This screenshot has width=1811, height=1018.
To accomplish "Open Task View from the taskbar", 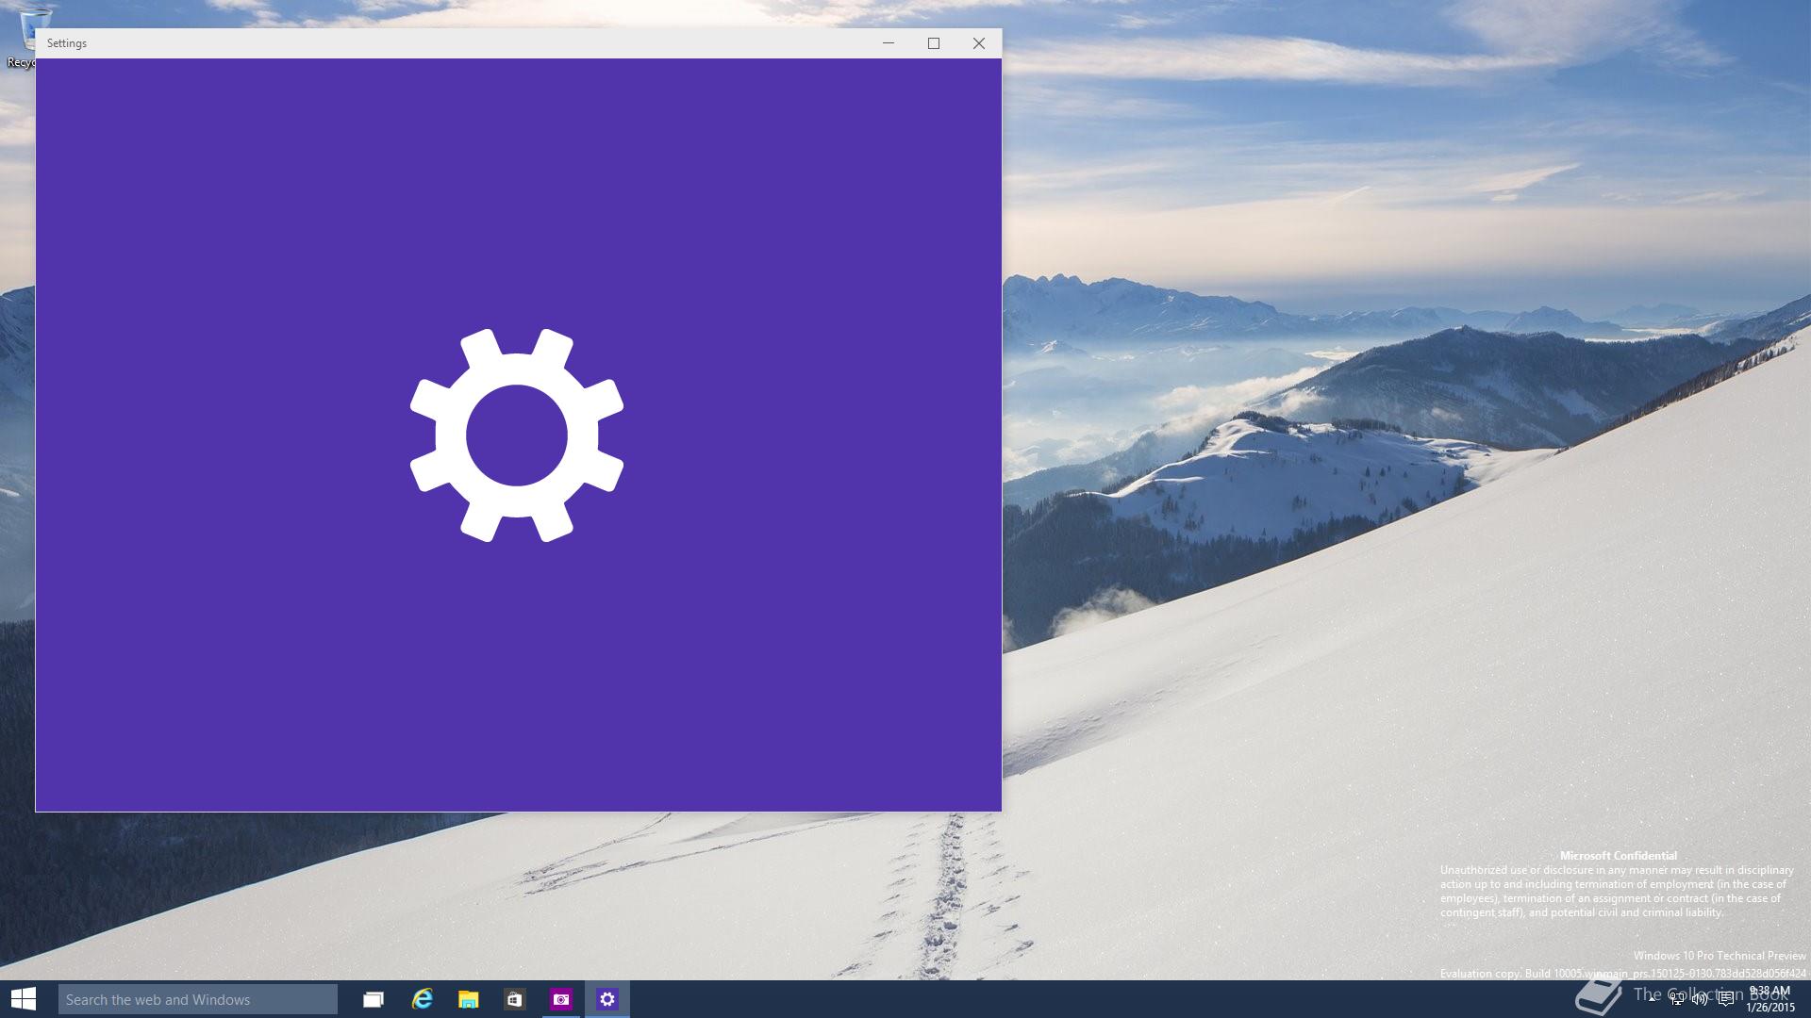I will tap(374, 999).
